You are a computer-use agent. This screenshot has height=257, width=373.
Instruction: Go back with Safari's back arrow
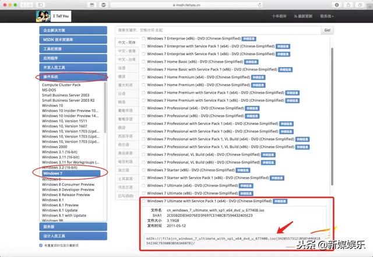click(23, 5)
